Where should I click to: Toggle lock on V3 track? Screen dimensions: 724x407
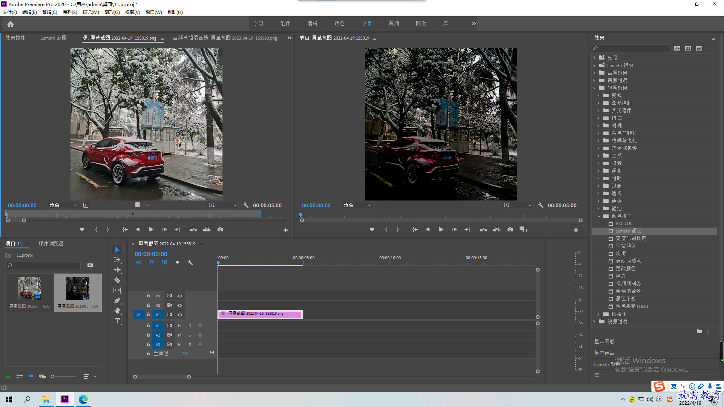(x=149, y=296)
